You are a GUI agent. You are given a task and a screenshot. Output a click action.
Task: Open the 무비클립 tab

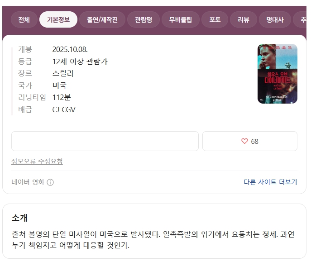tap(181, 19)
